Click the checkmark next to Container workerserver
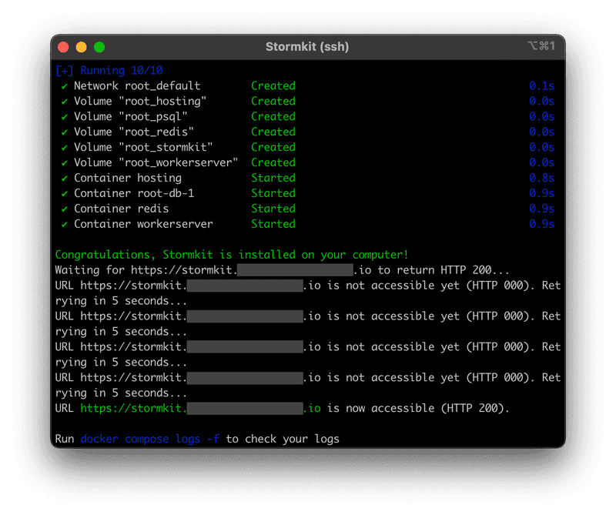 tap(65, 224)
